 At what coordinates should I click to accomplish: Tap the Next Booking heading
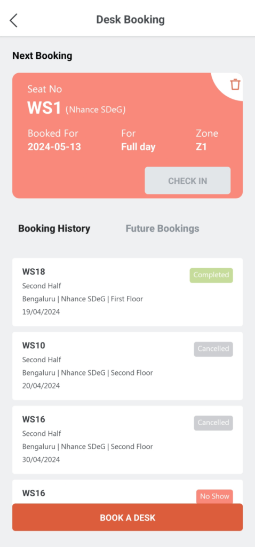click(42, 56)
